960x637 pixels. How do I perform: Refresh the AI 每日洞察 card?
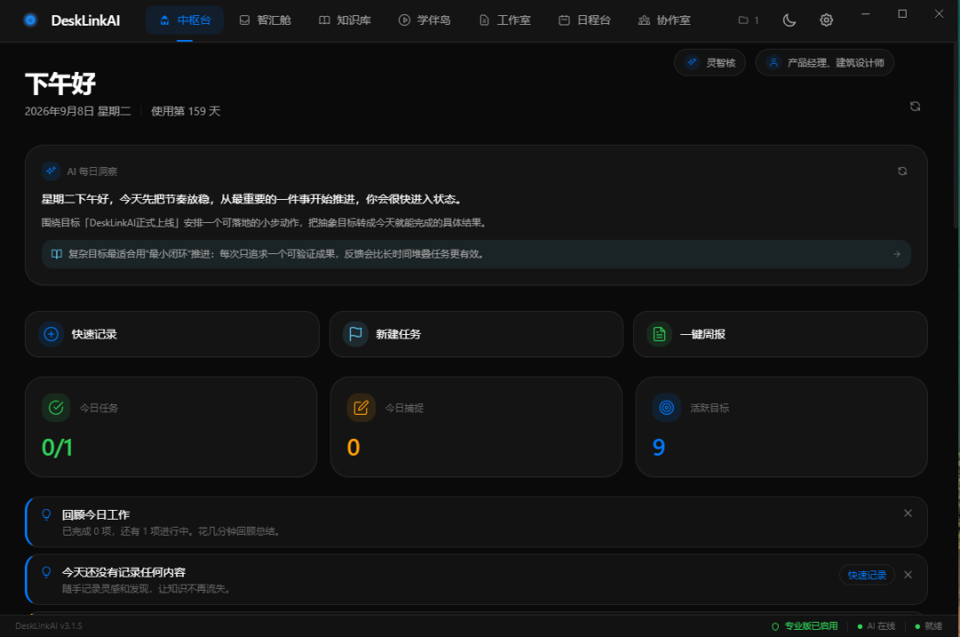point(902,171)
